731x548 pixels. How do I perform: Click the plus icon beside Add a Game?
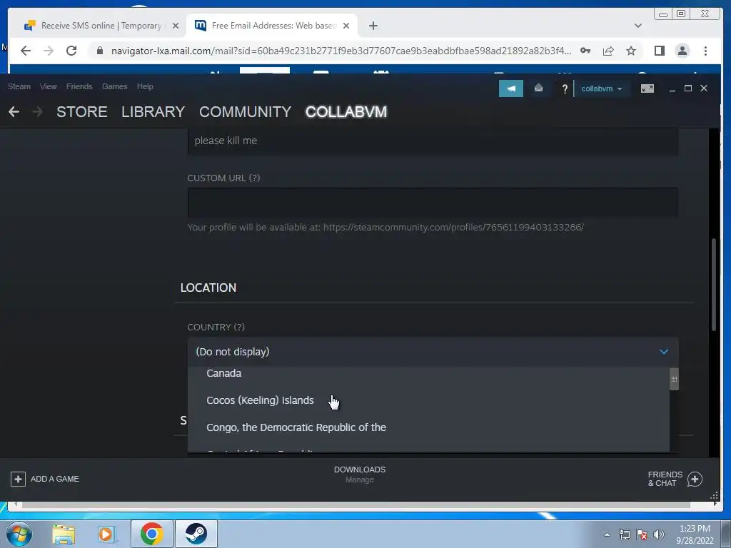pos(18,479)
